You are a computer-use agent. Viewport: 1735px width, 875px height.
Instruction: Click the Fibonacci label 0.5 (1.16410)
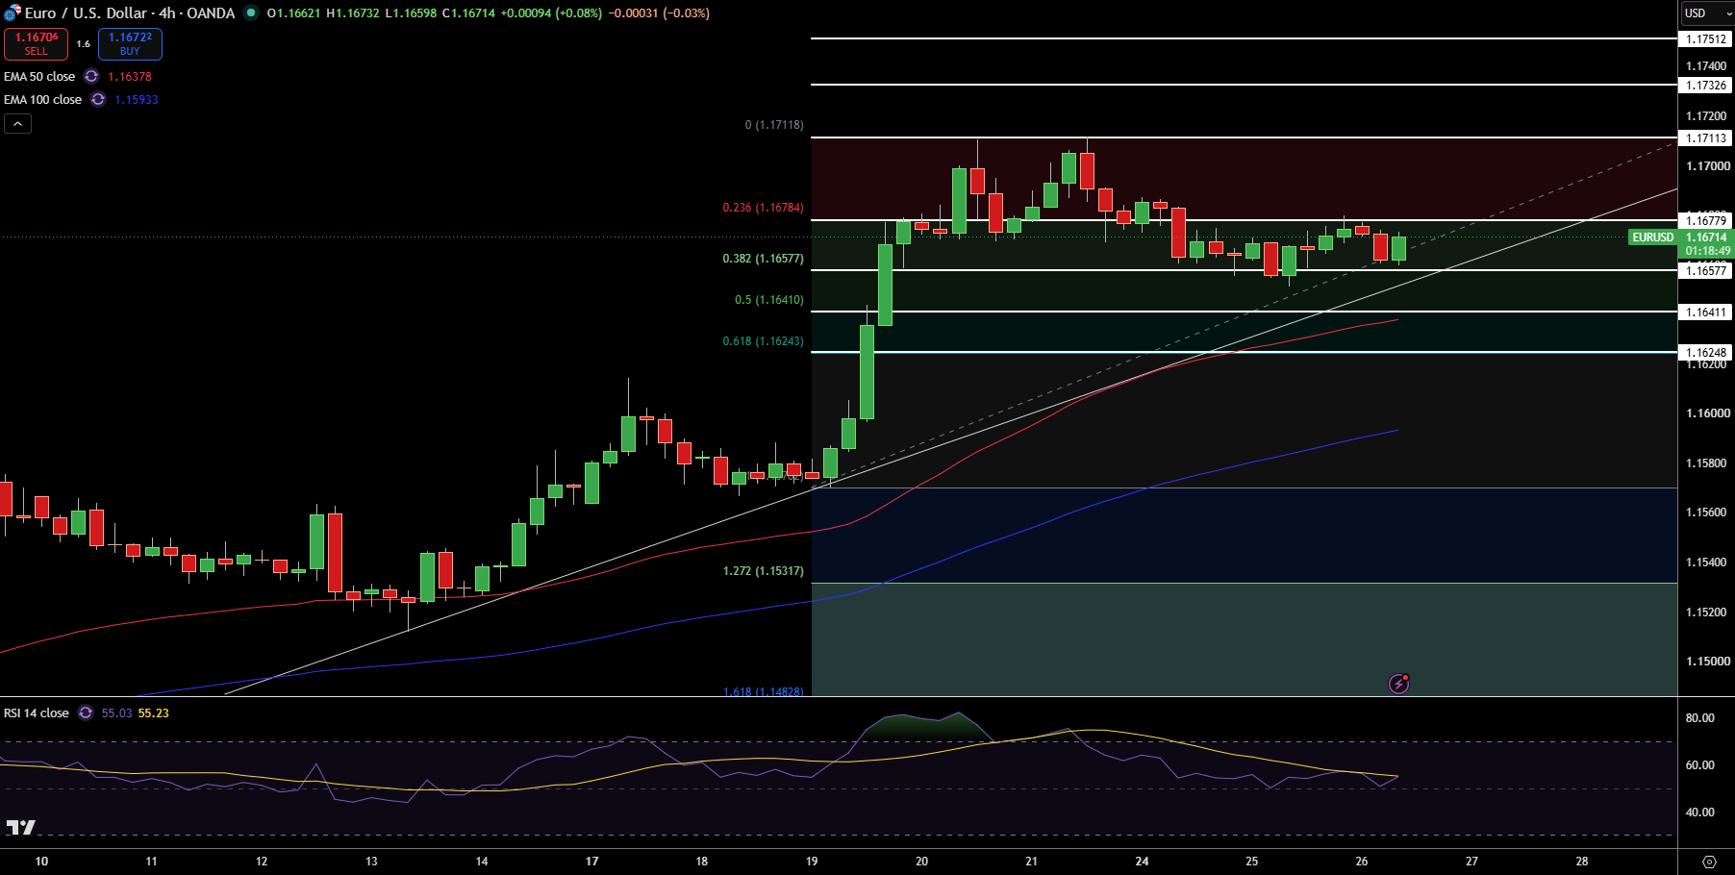(x=769, y=300)
